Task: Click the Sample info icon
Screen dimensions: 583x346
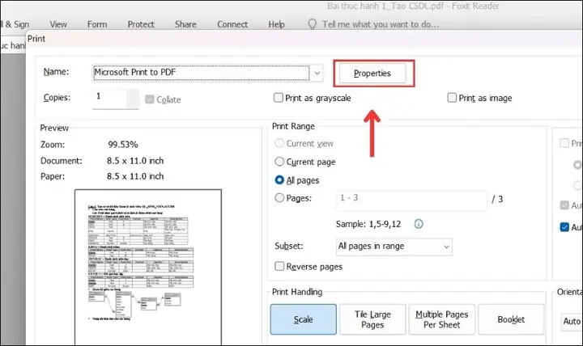Action: pyautogui.click(x=419, y=224)
